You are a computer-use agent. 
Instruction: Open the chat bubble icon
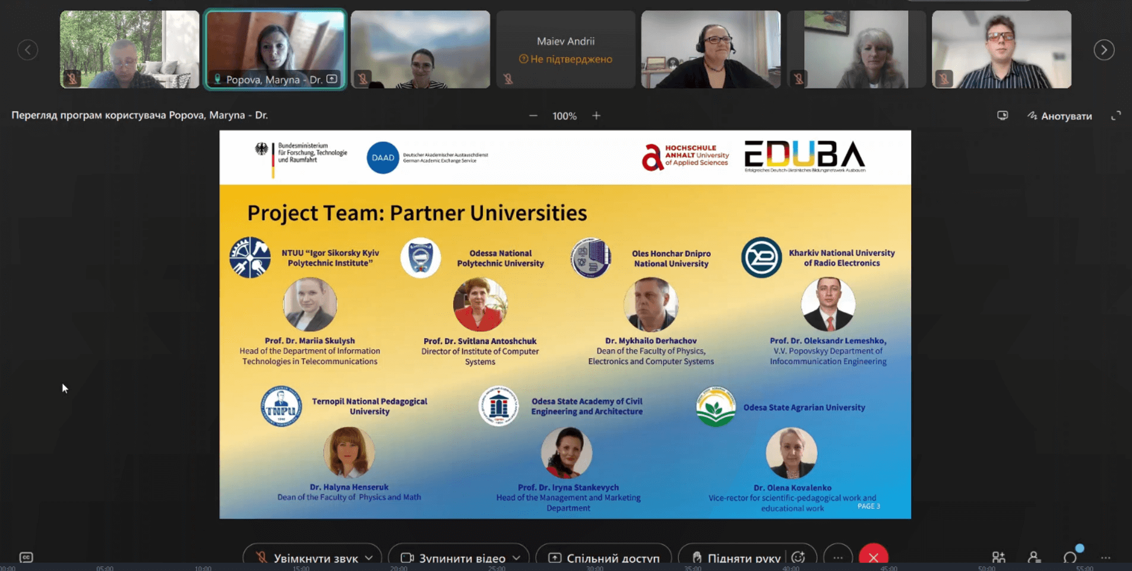(x=1070, y=557)
